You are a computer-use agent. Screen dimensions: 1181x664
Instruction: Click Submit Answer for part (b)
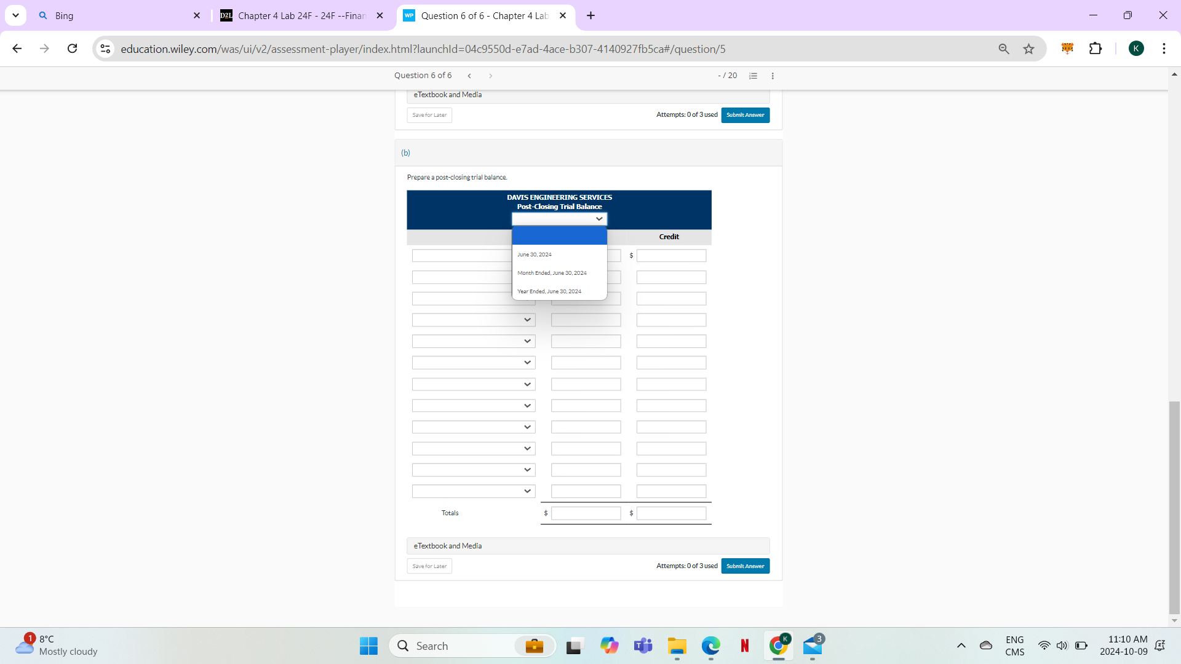point(745,566)
